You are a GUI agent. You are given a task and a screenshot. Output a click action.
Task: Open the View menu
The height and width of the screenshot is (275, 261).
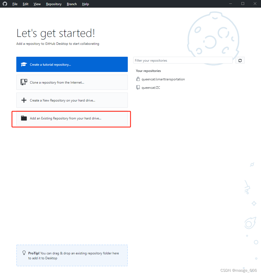37,4
